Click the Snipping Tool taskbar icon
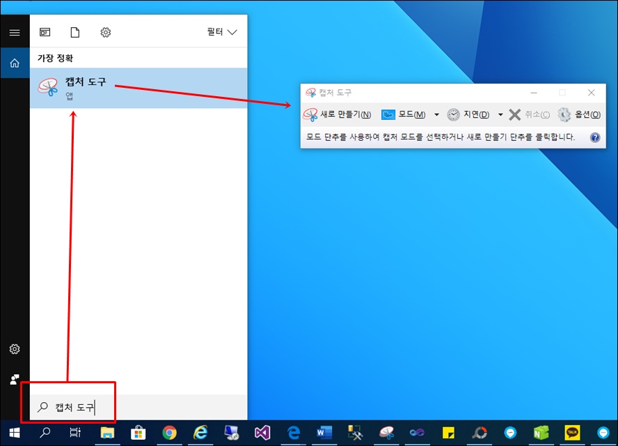This screenshot has width=618, height=446. pyautogui.click(x=387, y=433)
